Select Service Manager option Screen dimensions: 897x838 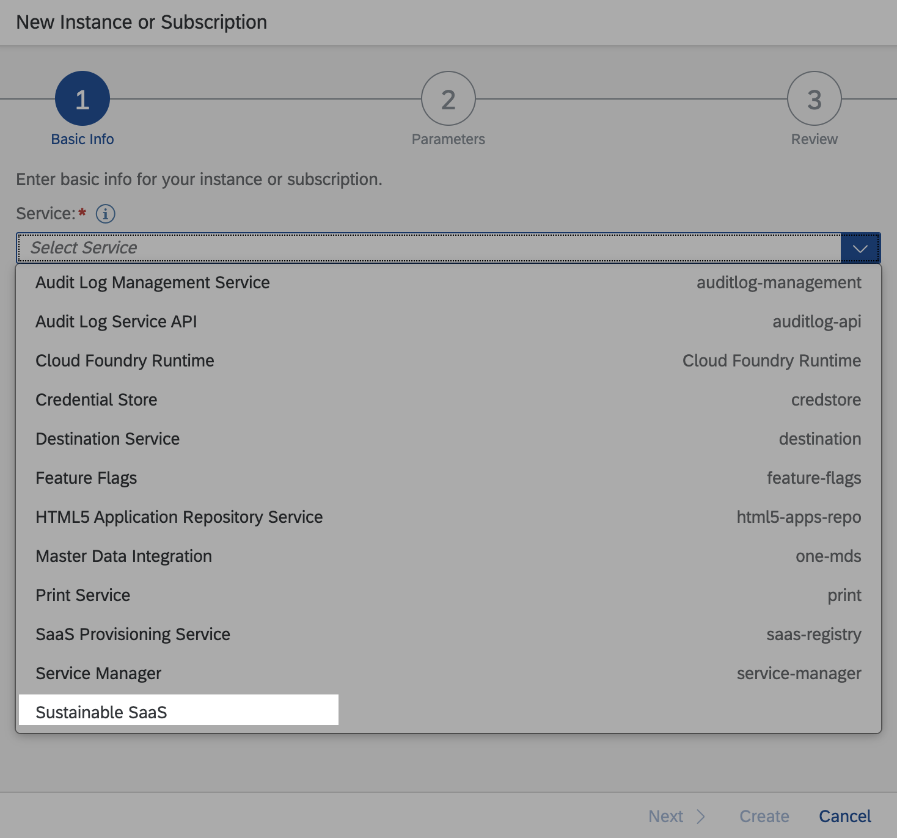click(448, 674)
